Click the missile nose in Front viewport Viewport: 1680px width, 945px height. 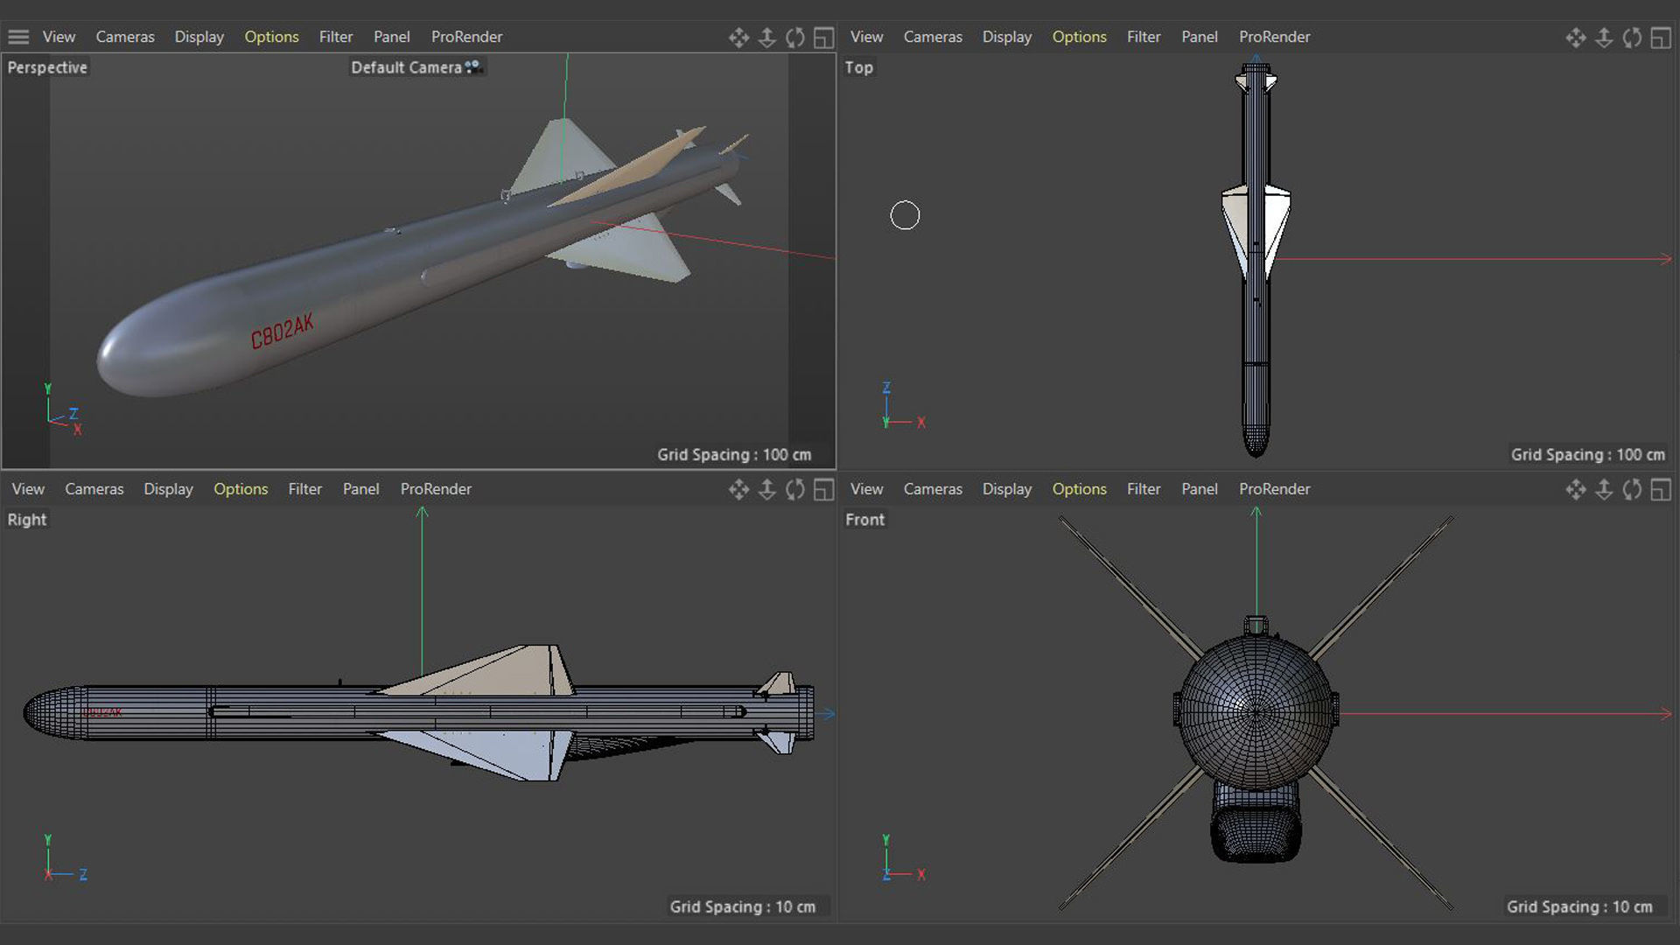[x=1256, y=713]
